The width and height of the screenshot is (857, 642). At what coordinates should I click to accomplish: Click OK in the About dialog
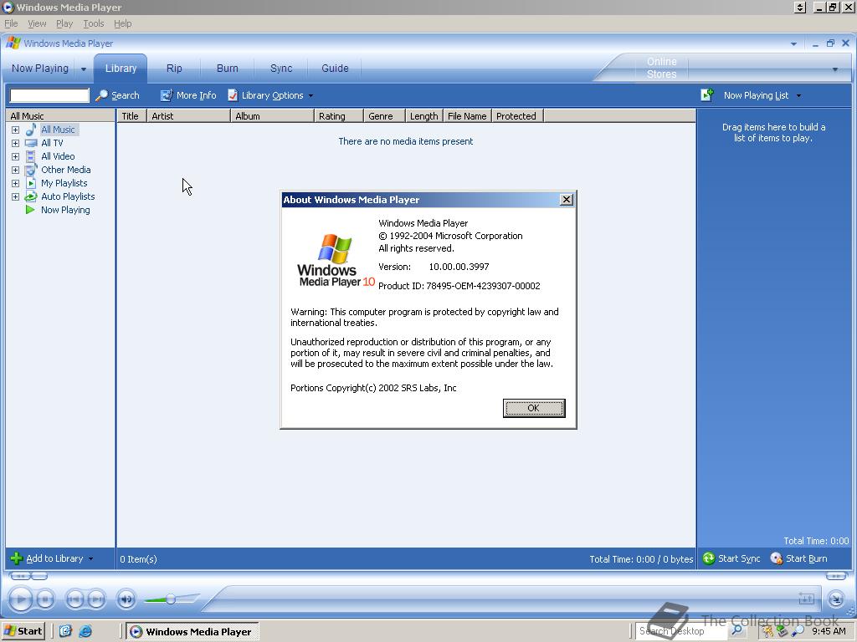[x=533, y=408]
